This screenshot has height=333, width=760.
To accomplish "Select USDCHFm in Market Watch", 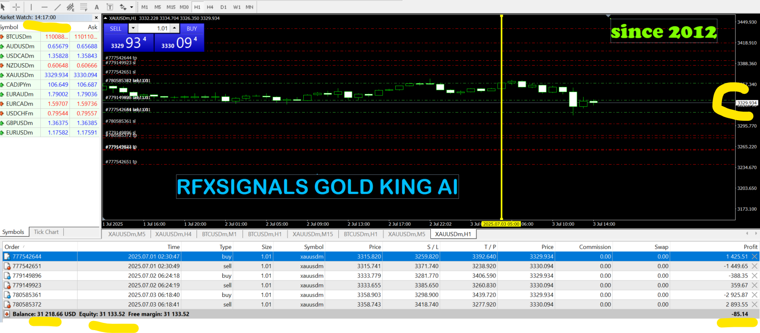I will point(20,114).
